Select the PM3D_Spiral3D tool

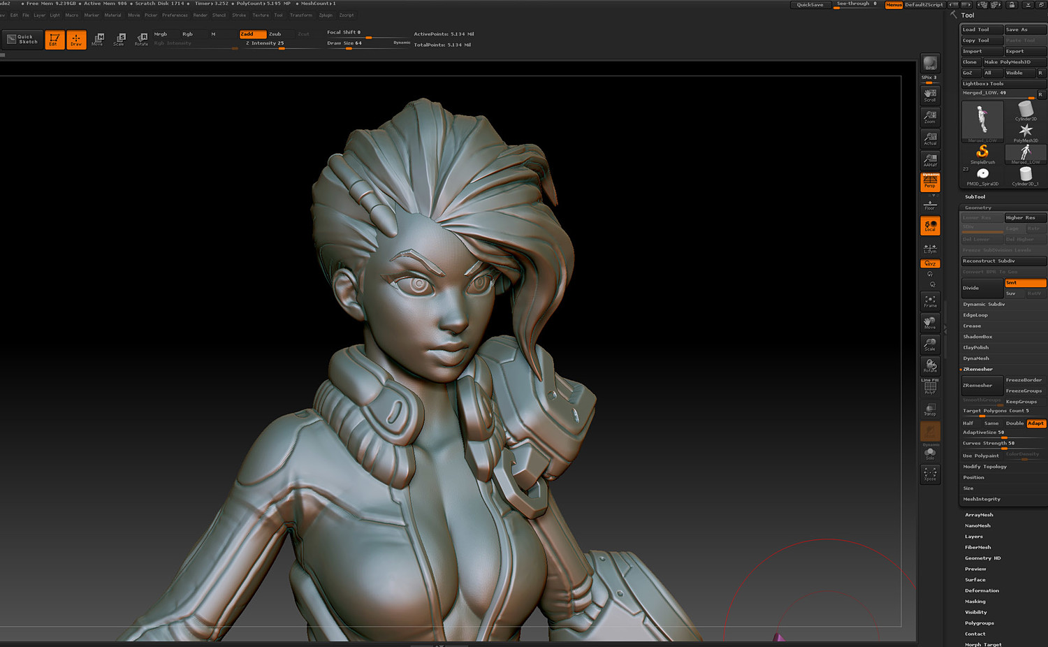(x=982, y=176)
